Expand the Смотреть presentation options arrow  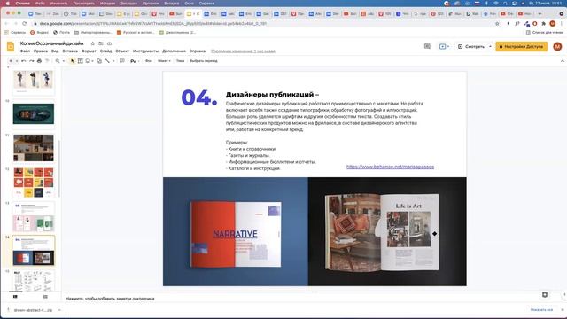[490, 46]
